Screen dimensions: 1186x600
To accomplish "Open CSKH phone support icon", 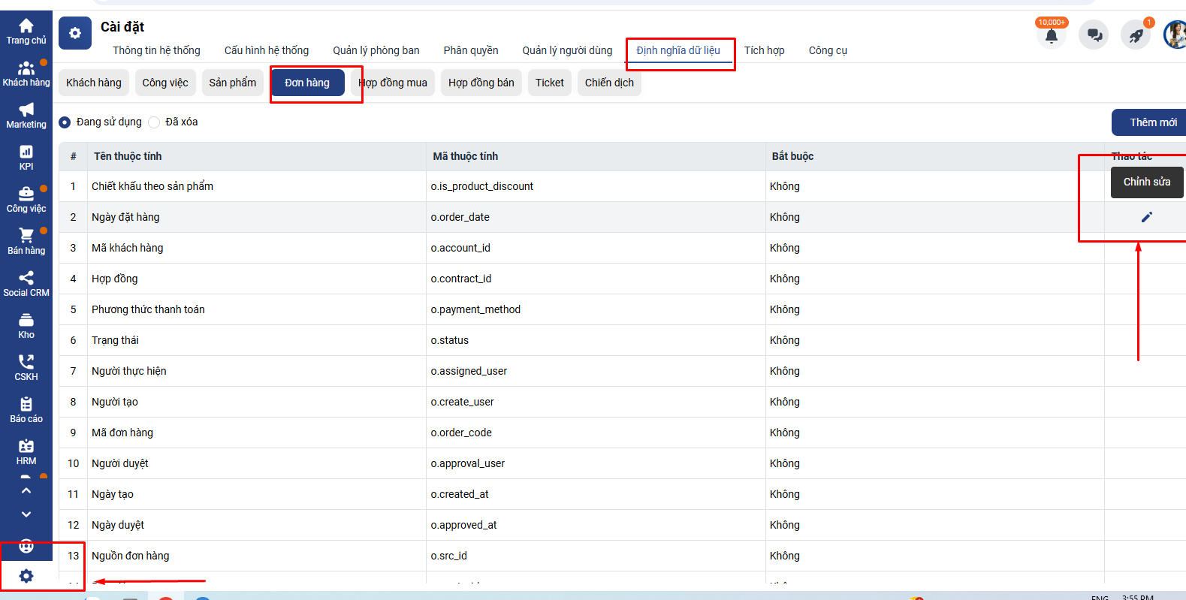I will tap(26, 367).
